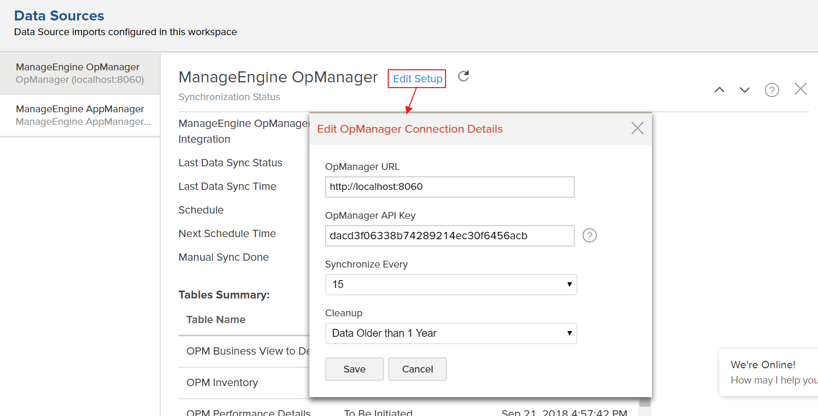Go to next data source with down chevron

(744, 90)
